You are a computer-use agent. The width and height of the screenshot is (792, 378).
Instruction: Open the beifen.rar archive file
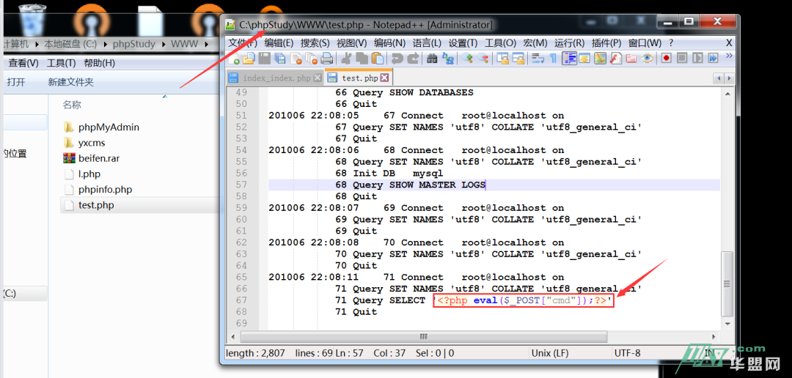tap(99, 158)
